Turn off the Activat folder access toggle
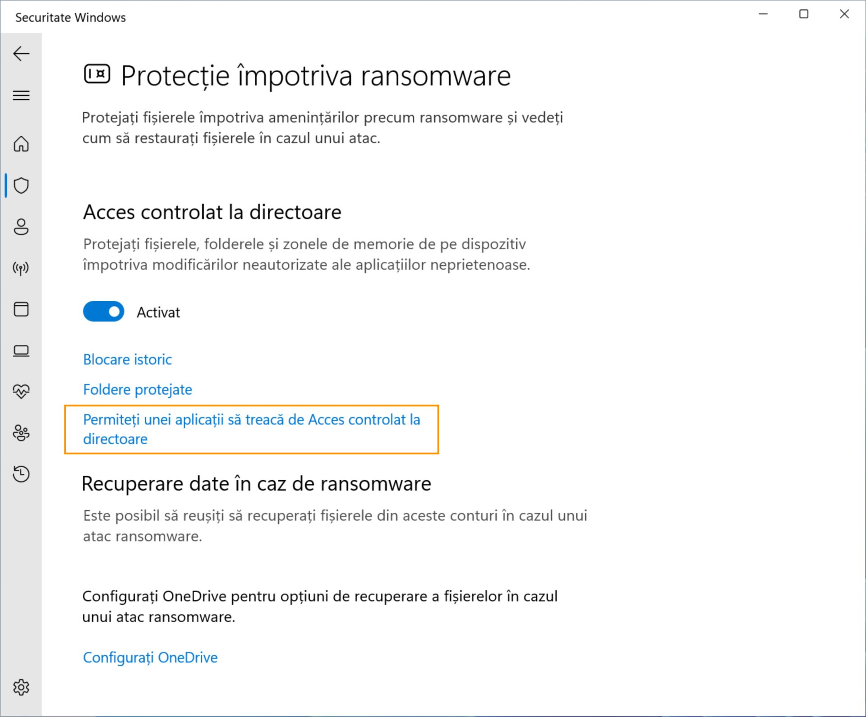866x717 pixels. (104, 312)
